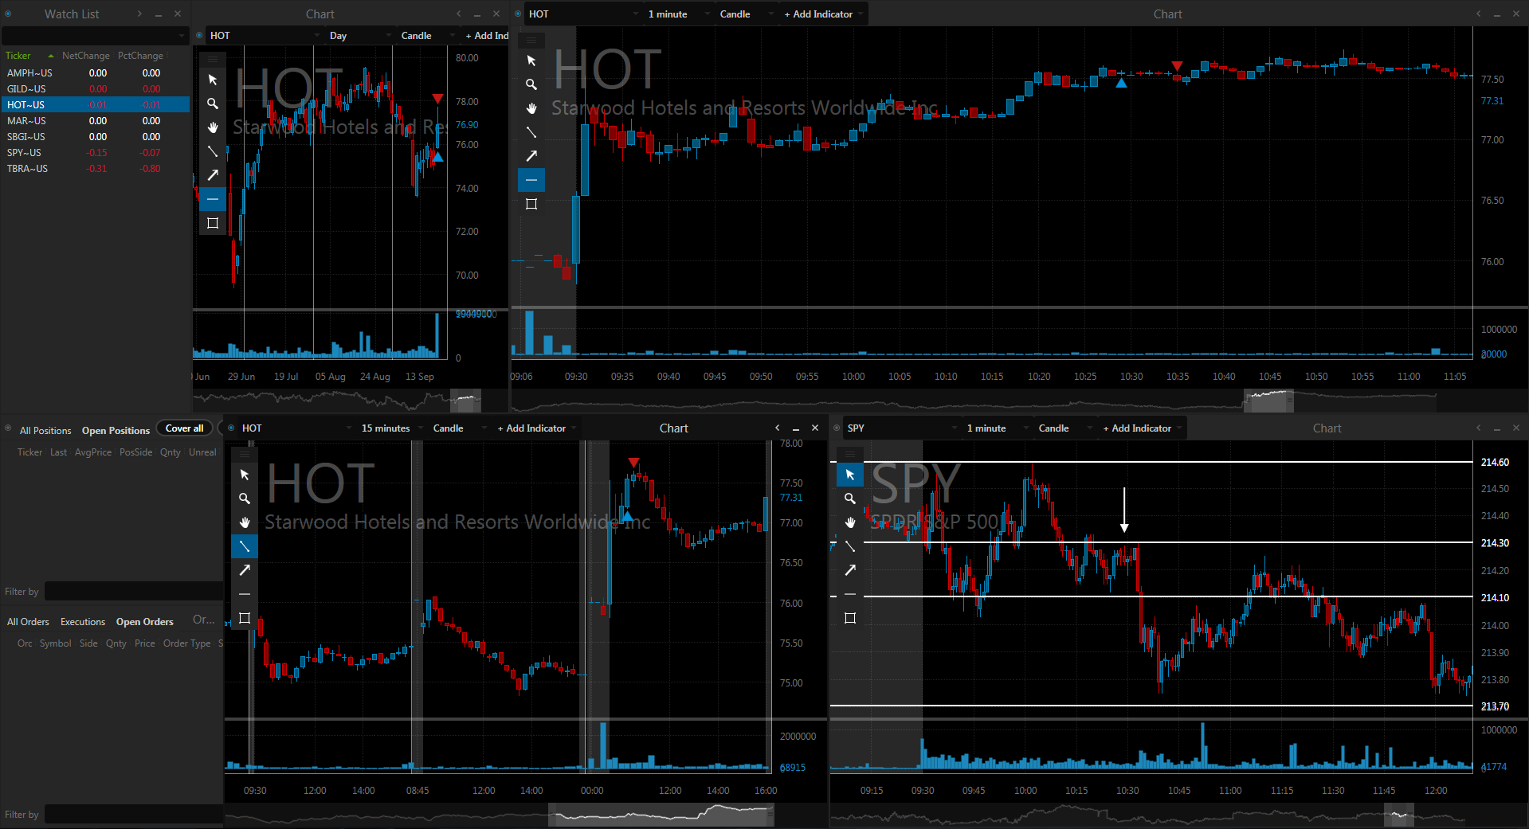Click the highlighted trend line tool in 15-minute chart
The height and width of the screenshot is (829, 1529).
coord(245,546)
